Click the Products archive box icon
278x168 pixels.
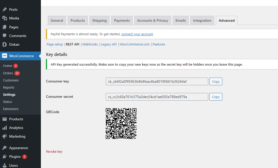(x=5, y=119)
